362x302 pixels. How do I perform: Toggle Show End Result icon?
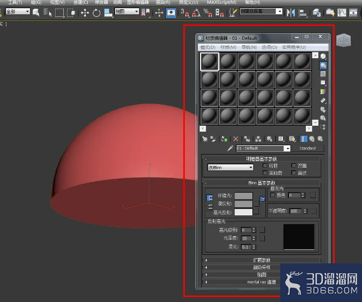[x=304, y=139]
